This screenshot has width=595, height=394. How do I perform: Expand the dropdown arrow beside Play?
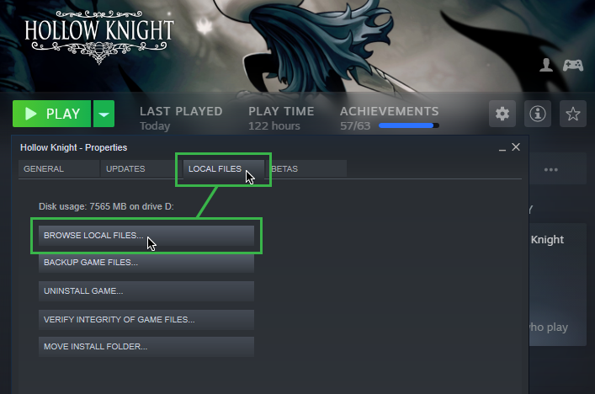[x=104, y=114]
